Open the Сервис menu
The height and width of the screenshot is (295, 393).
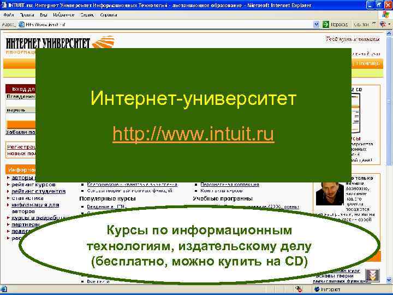click(x=87, y=15)
